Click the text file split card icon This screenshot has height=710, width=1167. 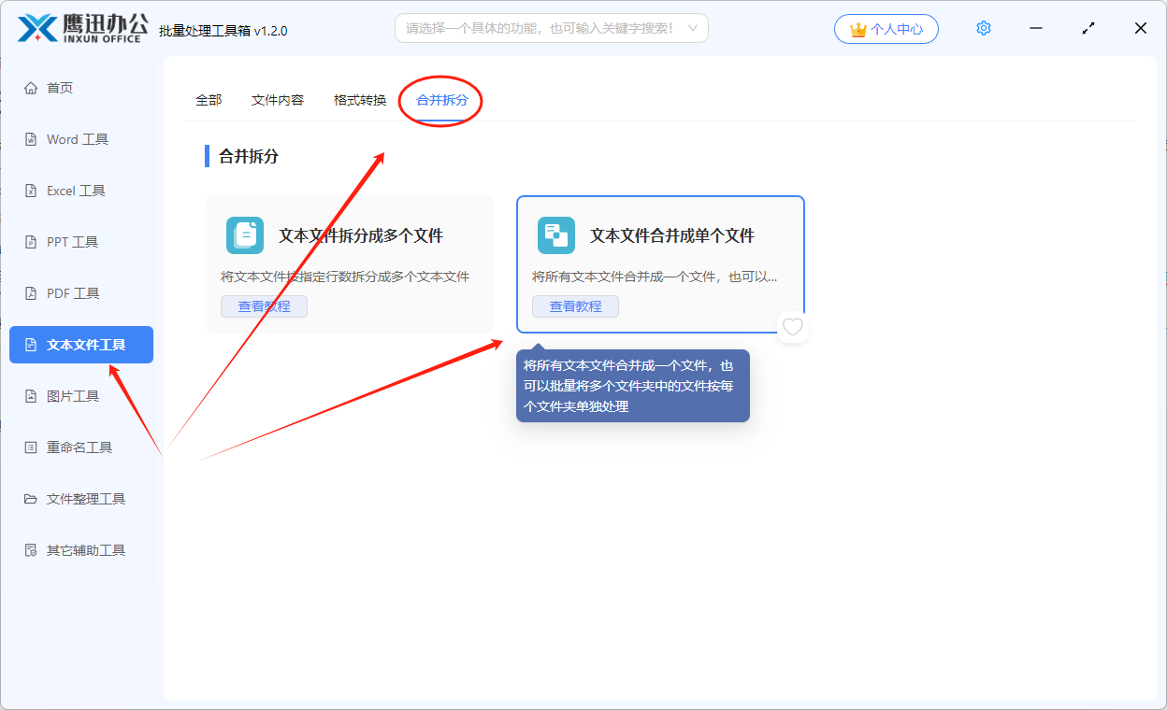click(245, 235)
